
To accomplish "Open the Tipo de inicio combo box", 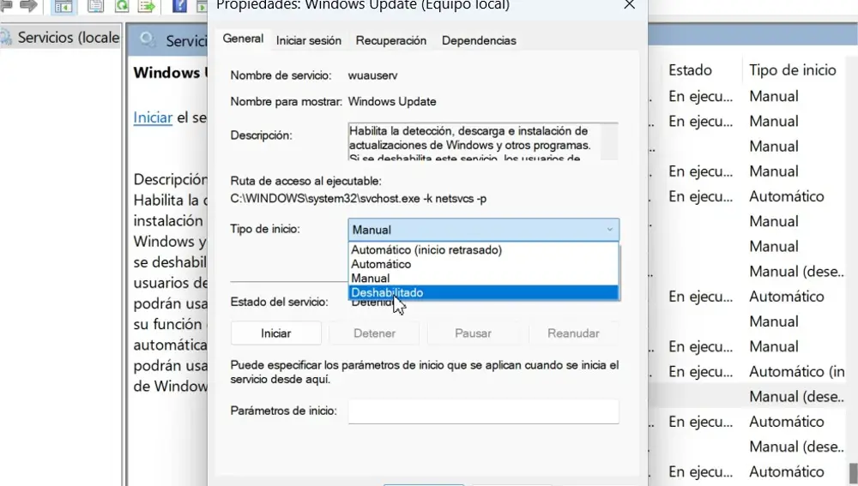I will (x=484, y=230).
